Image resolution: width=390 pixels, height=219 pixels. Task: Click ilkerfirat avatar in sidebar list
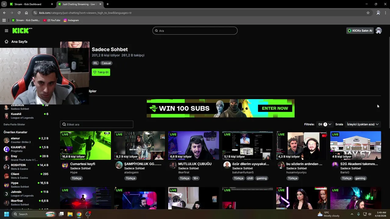click(6, 203)
